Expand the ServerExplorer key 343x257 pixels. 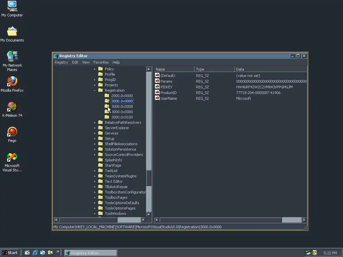(95, 128)
